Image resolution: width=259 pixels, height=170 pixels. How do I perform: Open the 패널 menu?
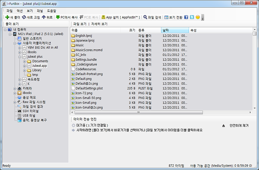(40, 11)
